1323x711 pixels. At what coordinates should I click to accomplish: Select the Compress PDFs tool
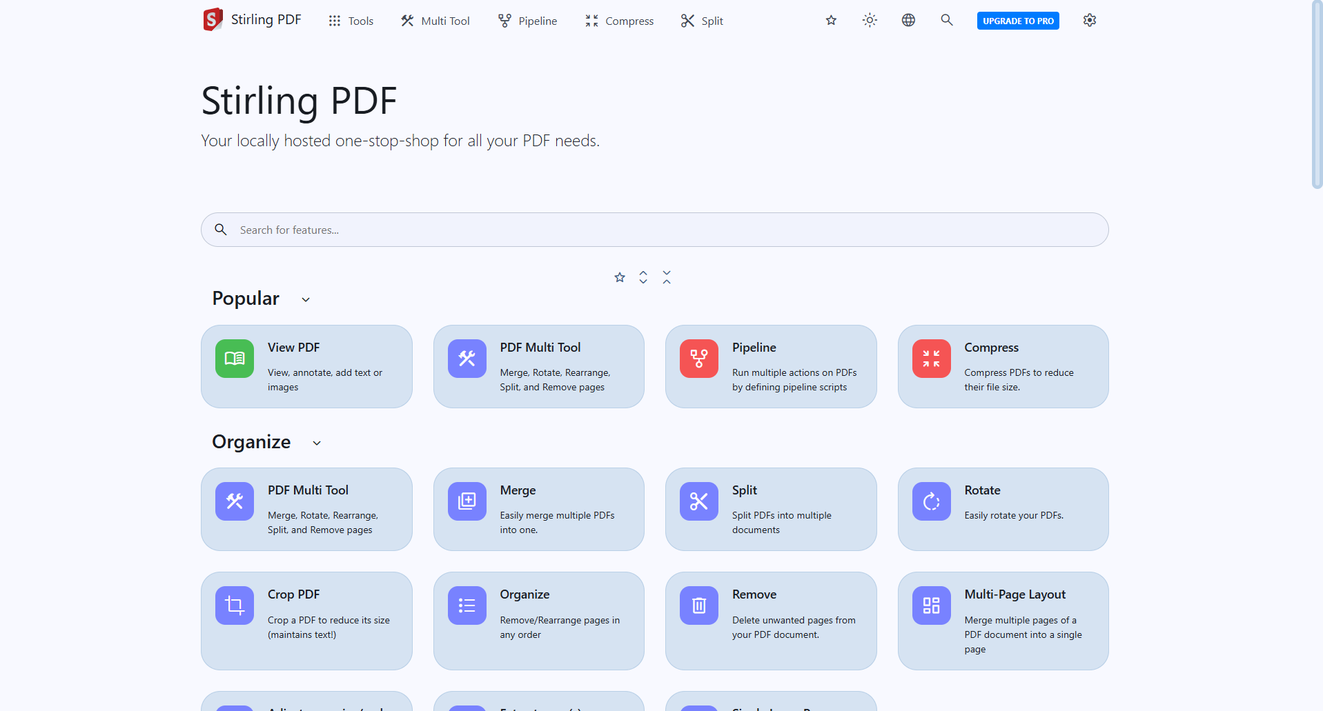click(1002, 366)
